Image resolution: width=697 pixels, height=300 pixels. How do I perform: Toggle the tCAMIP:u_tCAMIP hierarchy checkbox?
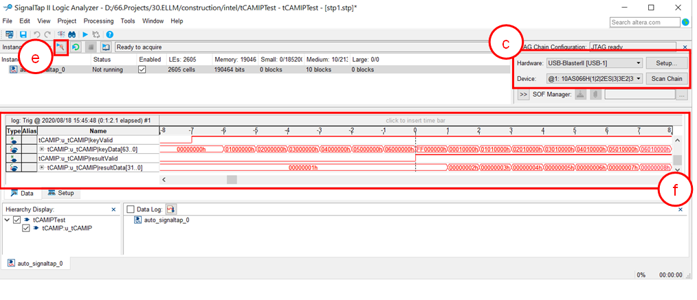pyautogui.click(x=26, y=229)
